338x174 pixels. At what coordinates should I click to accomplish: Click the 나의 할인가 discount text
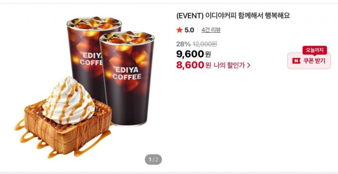(x=230, y=65)
